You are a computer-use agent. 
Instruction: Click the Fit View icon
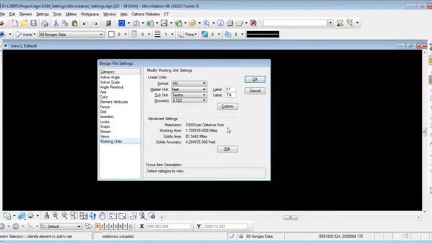[x=83, y=216]
